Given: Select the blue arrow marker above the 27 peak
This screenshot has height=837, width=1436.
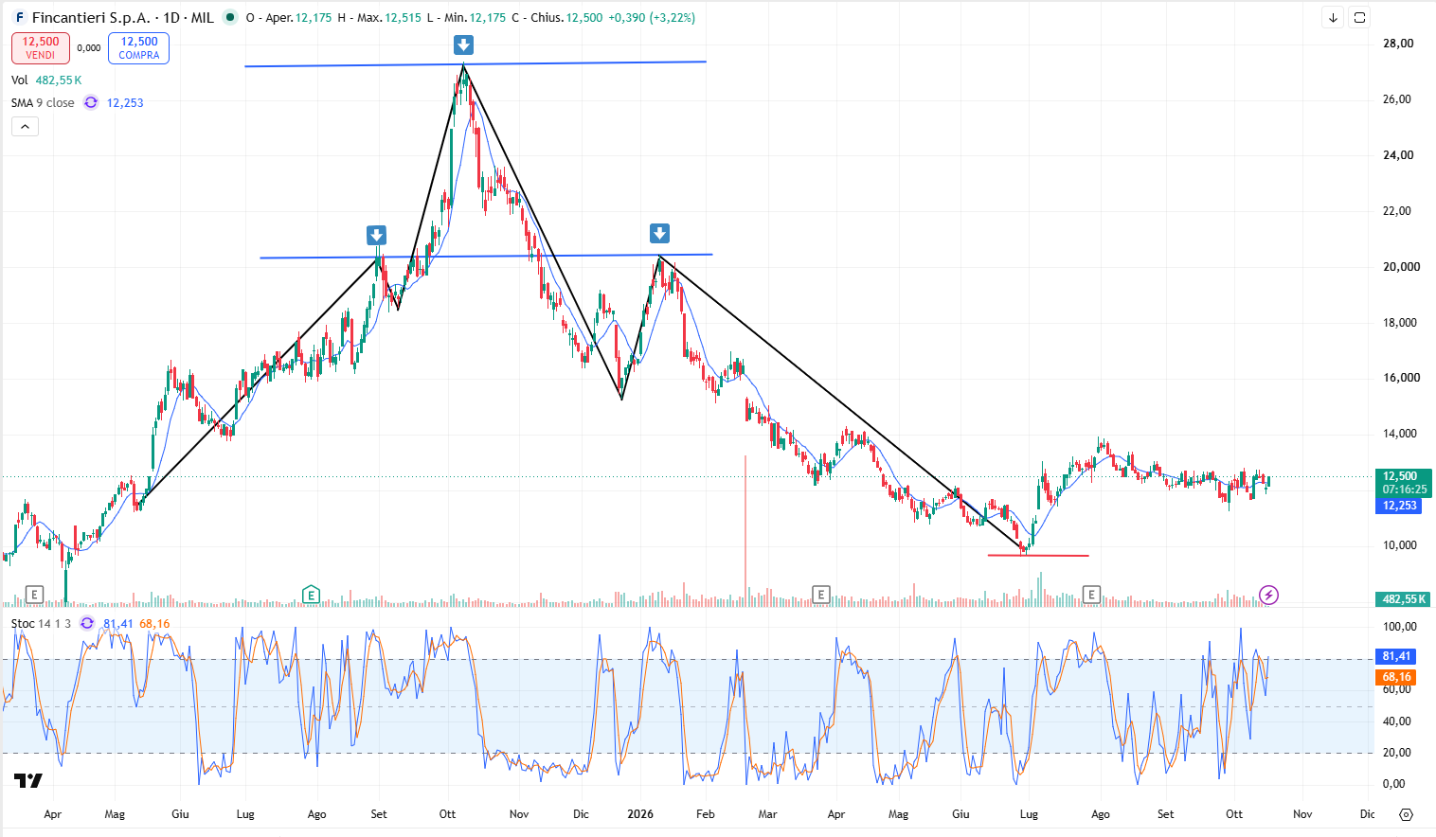Looking at the screenshot, I should (463, 45).
